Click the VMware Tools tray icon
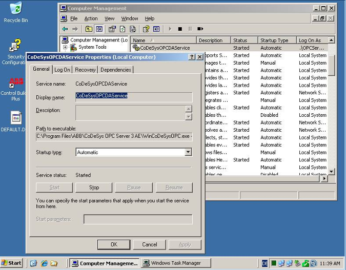The image size is (346, 270). click(313, 263)
